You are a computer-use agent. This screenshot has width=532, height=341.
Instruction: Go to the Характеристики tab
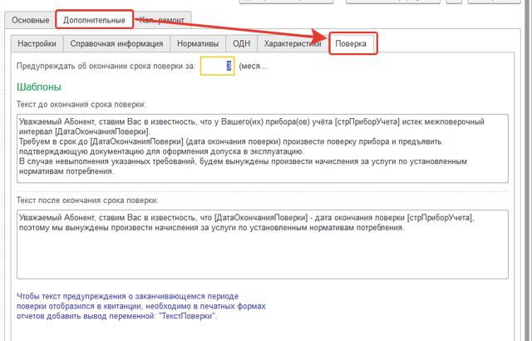pos(292,43)
